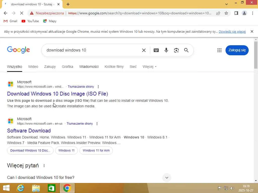Open the on-screen keyboard input tool
The height and width of the screenshot is (193, 258).
[x=156, y=50]
